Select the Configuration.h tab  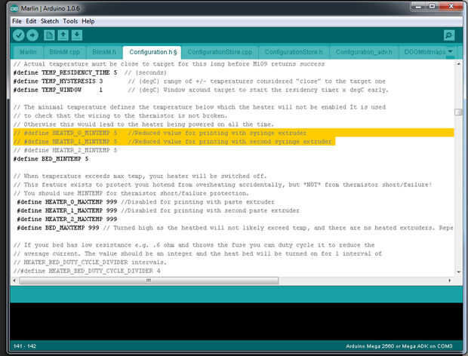tap(152, 52)
